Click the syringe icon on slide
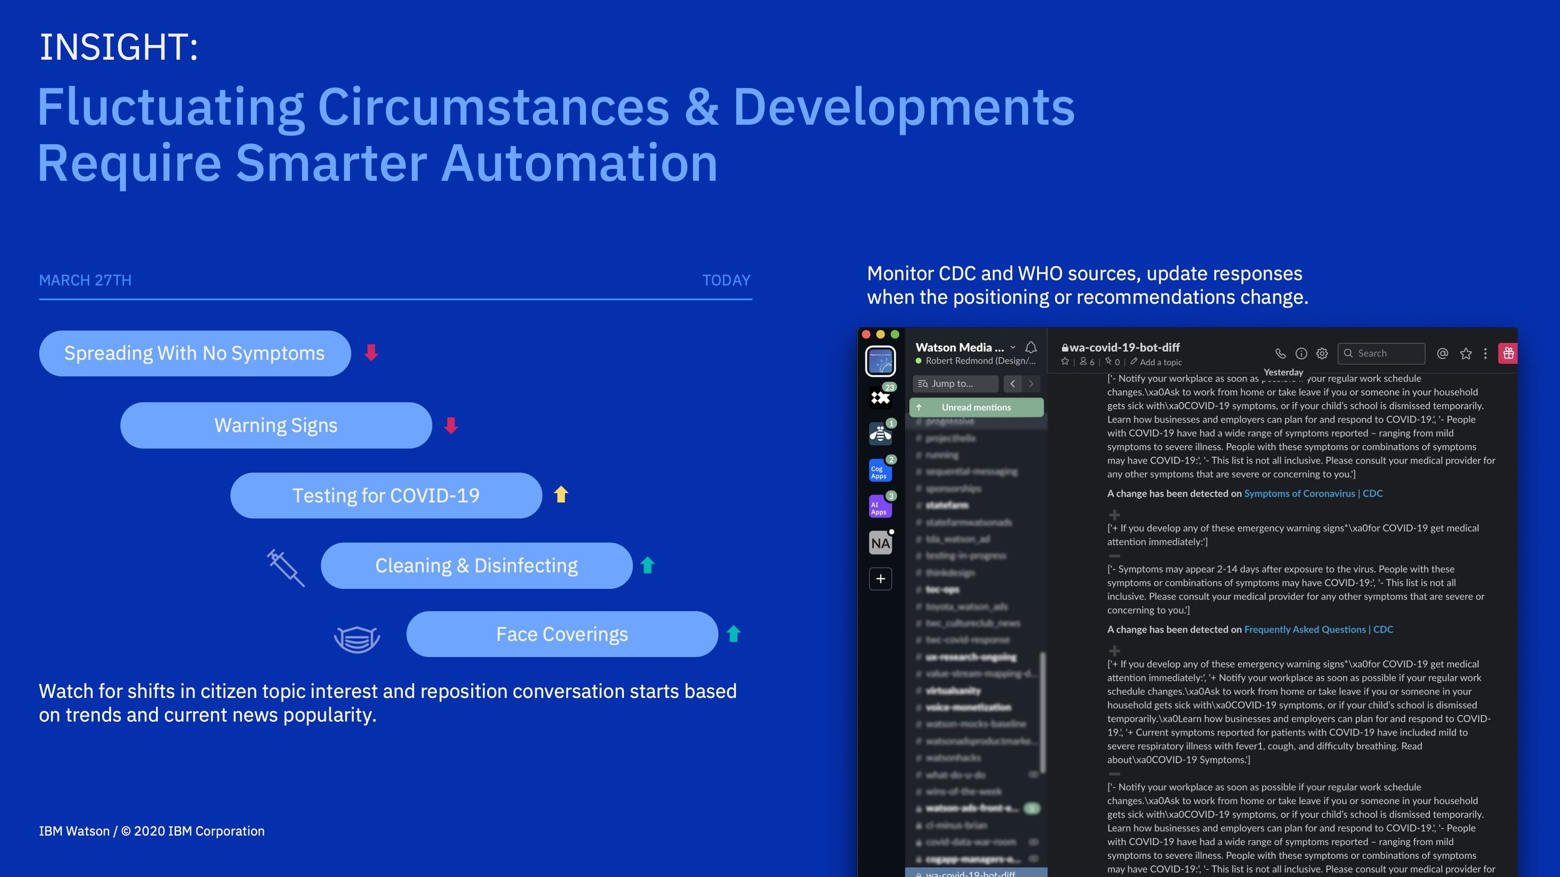 286,568
